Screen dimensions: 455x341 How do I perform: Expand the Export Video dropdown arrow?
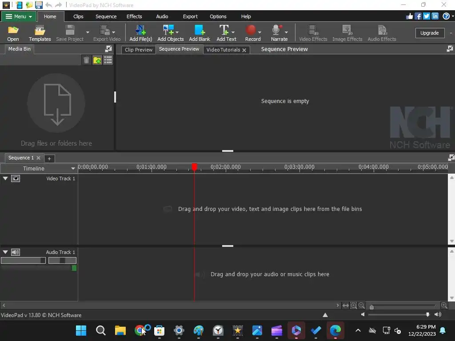tap(113, 32)
